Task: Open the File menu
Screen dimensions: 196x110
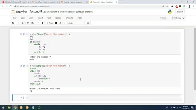Action: [x=15, y=18]
